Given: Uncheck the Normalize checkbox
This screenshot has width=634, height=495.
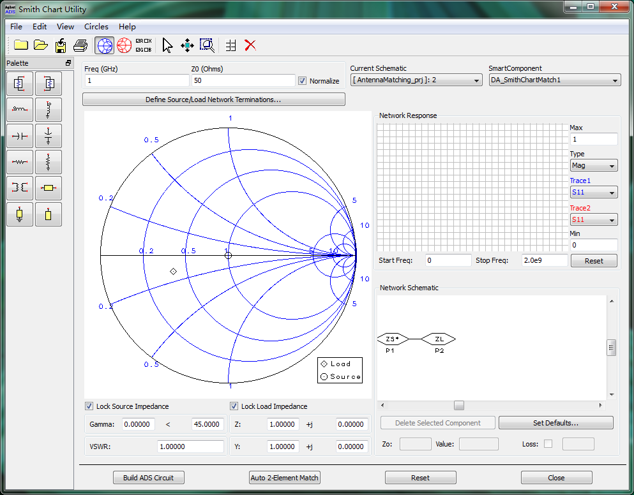Looking at the screenshot, I should click(x=302, y=81).
